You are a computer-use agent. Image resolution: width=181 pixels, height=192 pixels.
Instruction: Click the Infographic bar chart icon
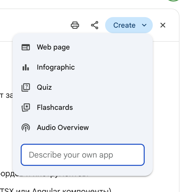coord(26,67)
